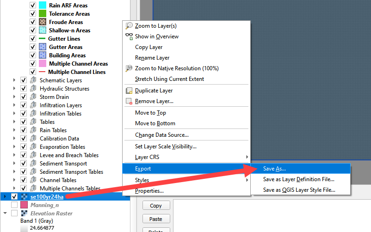This screenshot has height=232, width=371.
Task: Click the Show in Overview glasses icon
Action: pyautogui.click(x=129, y=37)
